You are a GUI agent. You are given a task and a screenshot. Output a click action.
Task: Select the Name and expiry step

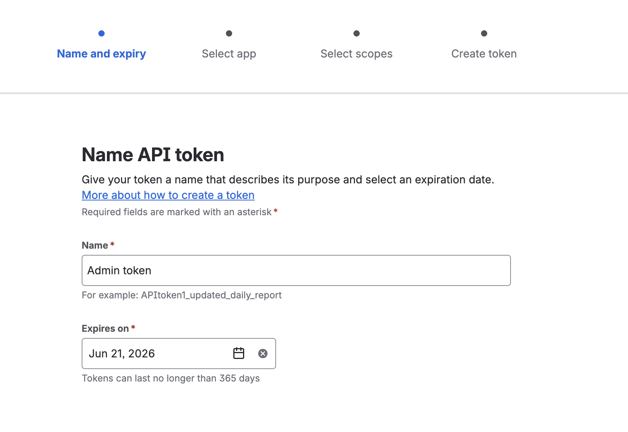101,54
